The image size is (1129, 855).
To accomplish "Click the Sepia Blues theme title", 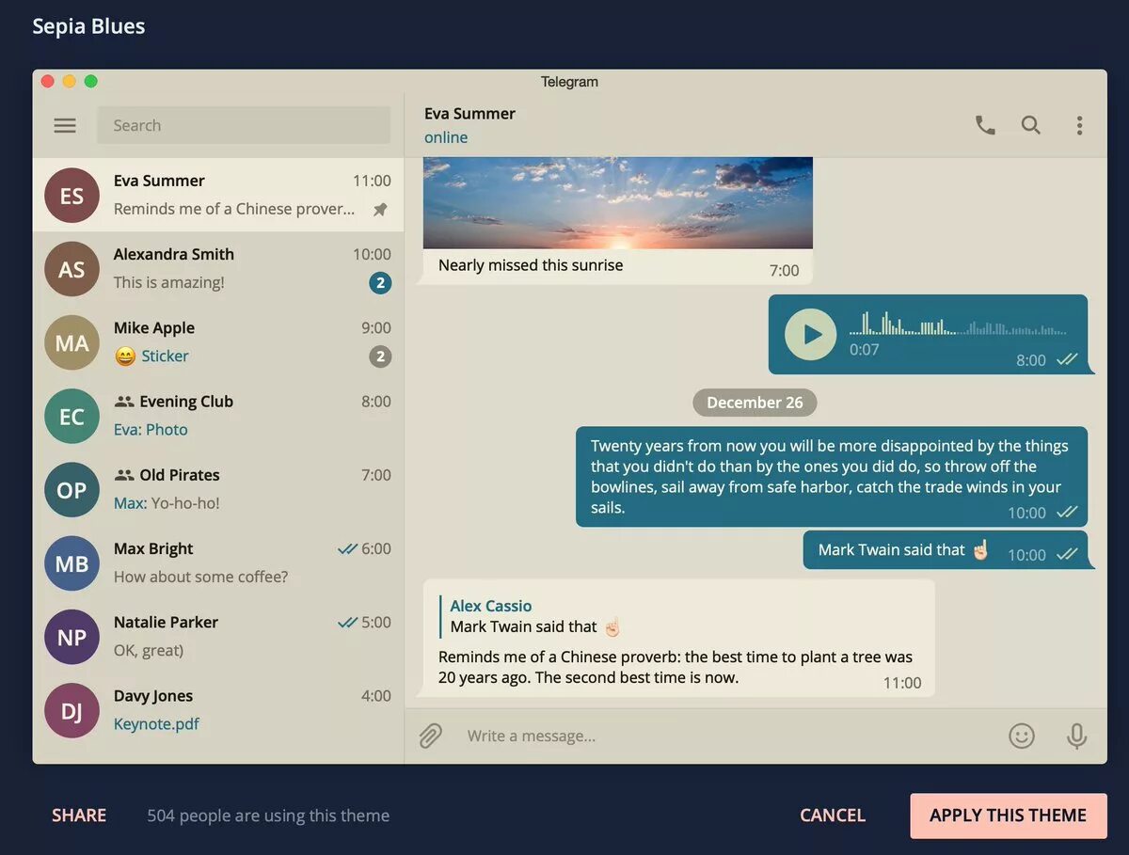I will pyautogui.click(x=88, y=26).
